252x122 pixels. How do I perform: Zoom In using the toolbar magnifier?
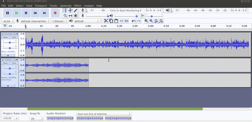point(146,21)
